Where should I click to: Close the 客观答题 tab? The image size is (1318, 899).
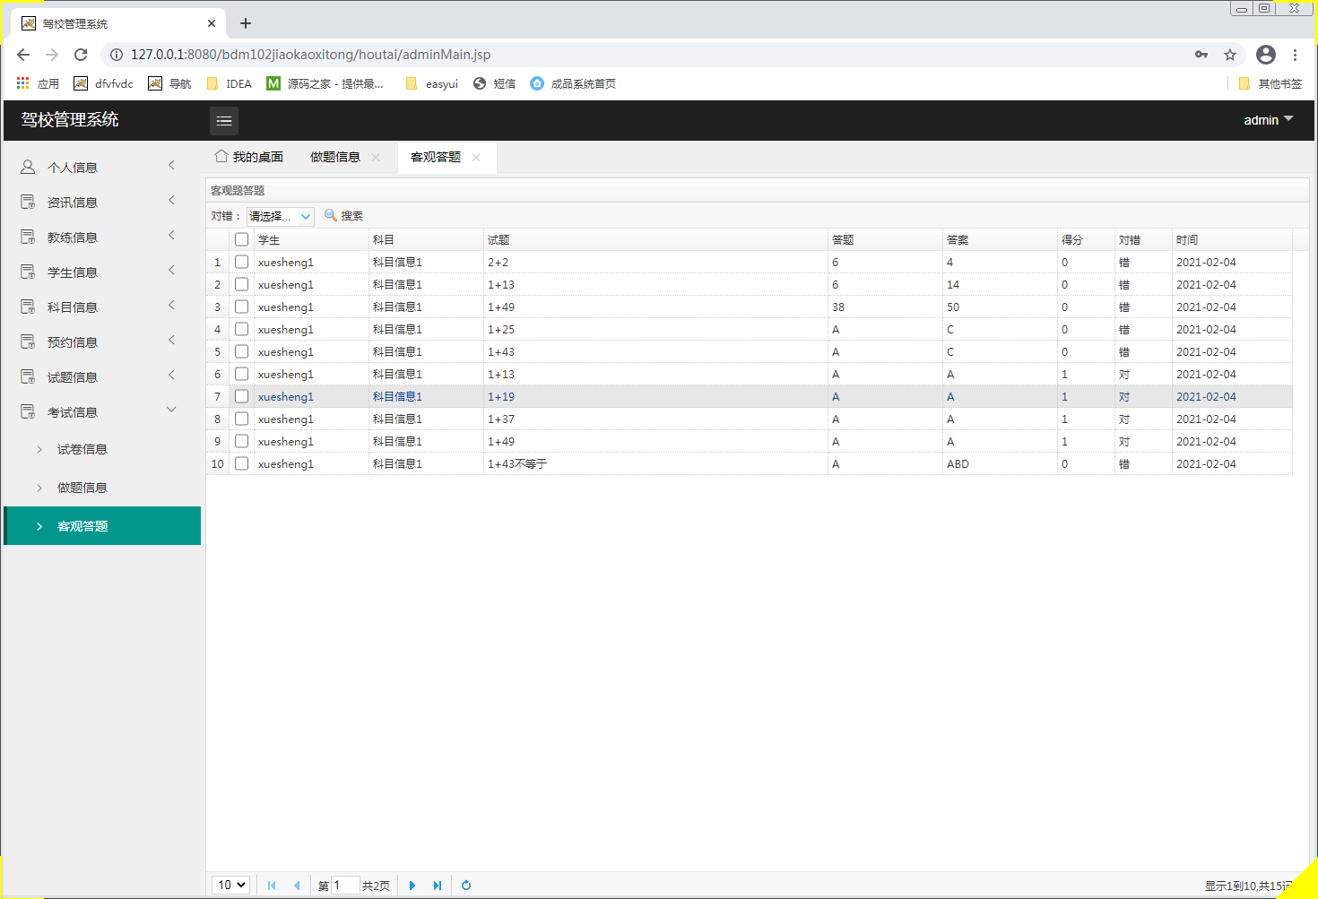tap(476, 157)
